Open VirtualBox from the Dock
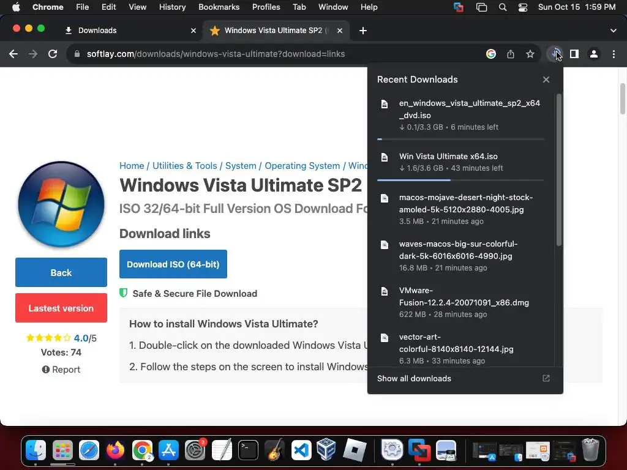 [326, 449]
